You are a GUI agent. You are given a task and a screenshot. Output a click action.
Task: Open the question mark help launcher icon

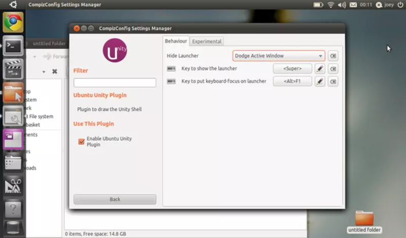(x=13, y=209)
